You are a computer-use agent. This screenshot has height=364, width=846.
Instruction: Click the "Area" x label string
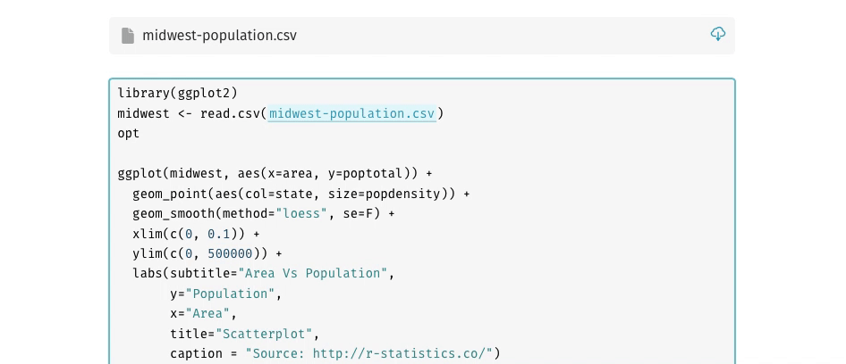pos(207,314)
